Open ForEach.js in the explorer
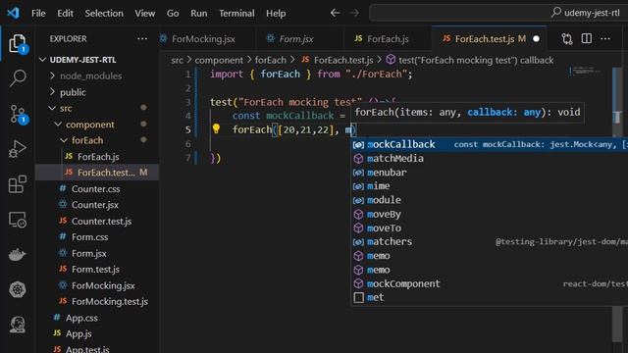This screenshot has height=353, width=628. pyautogui.click(x=97, y=157)
